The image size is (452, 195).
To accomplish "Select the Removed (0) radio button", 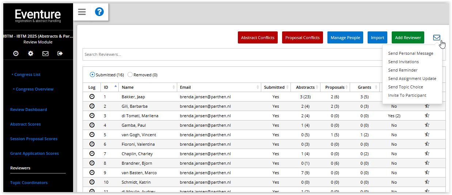I will 130,75.
